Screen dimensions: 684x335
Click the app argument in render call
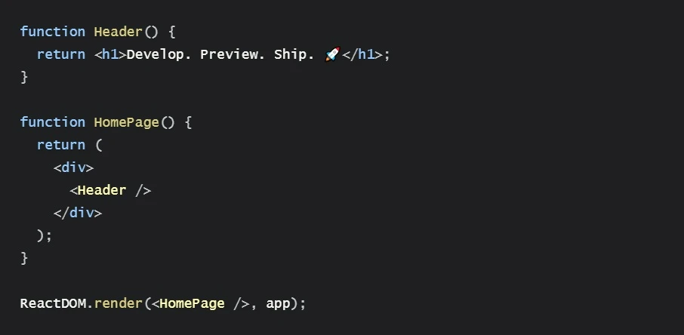click(278, 305)
